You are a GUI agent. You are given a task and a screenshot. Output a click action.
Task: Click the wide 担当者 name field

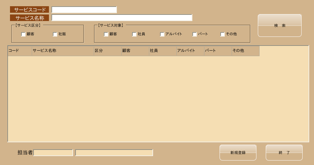point(114,153)
